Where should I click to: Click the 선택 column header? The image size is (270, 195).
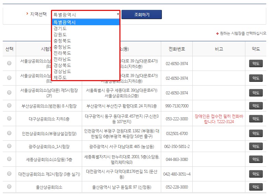(9, 49)
